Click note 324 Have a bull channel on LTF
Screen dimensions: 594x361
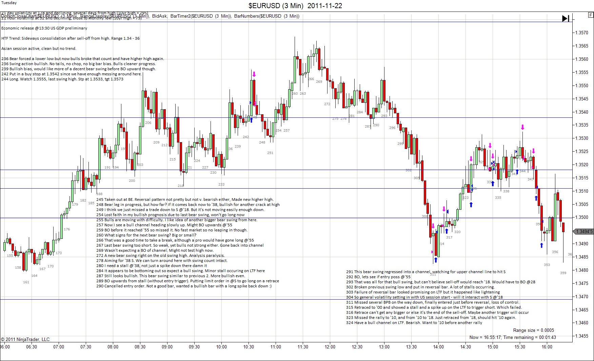tap(414, 323)
